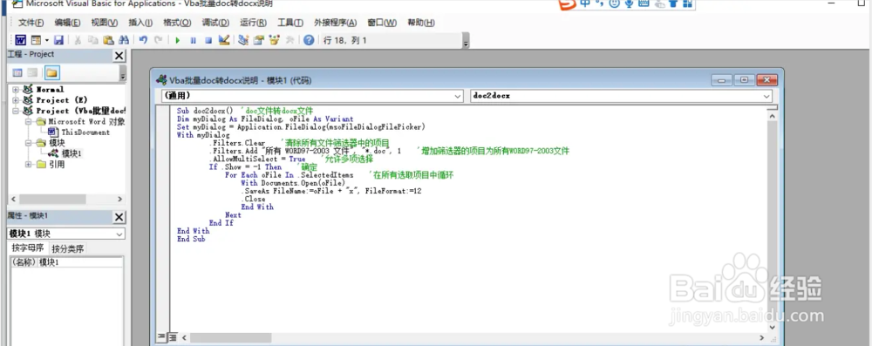Toggle Folders icon in Project panel
Viewport: 872px width, 346px height.
(x=51, y=73)
